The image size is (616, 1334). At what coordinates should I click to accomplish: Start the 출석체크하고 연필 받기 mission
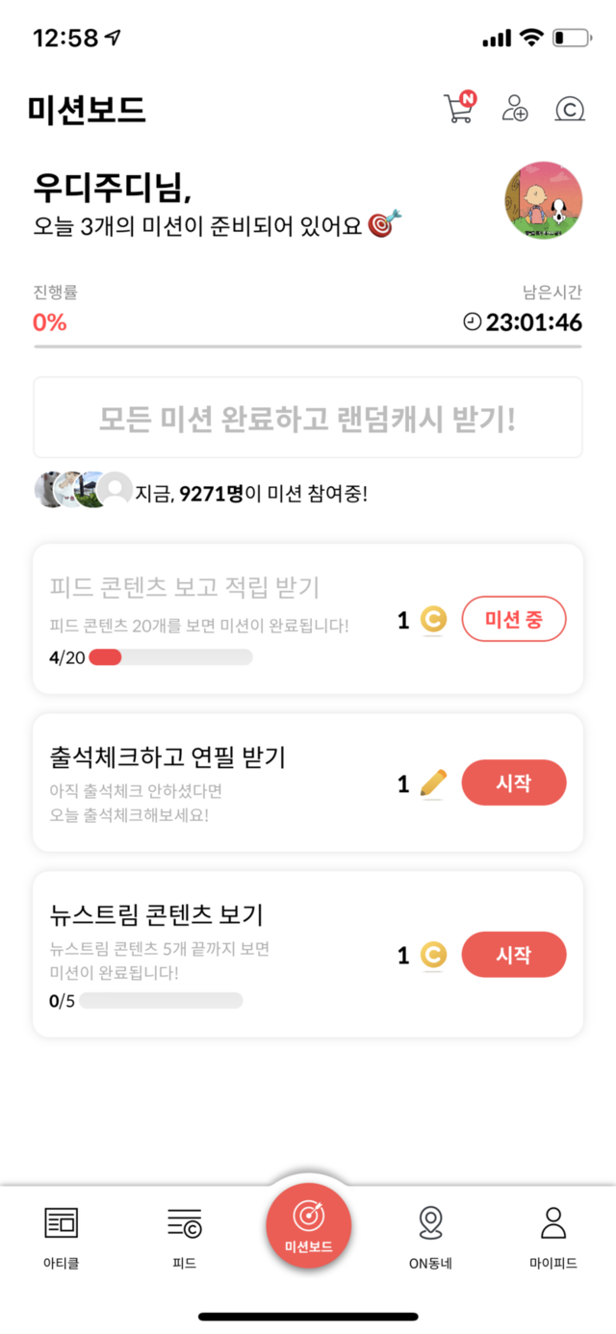514,782
